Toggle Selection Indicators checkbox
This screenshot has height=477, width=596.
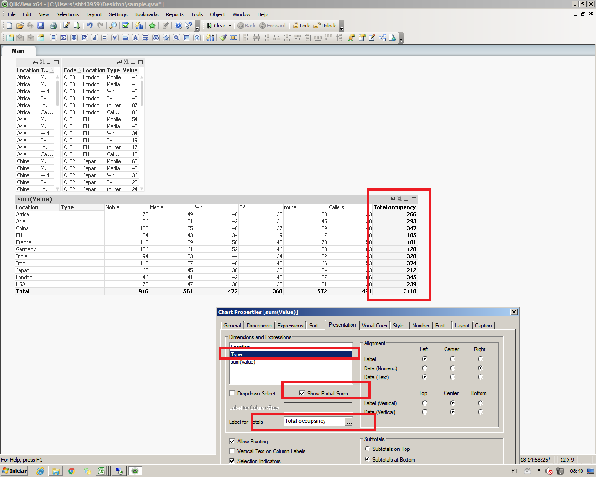pos(232,461)
